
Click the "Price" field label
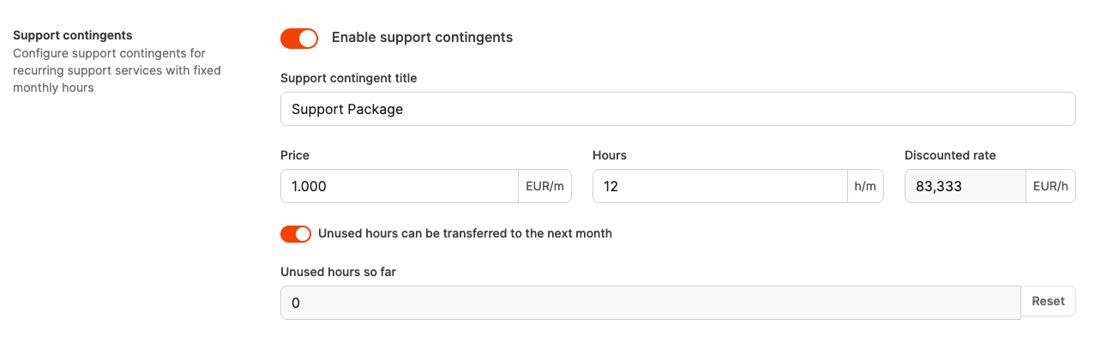pyautogui.click(x=295, y=155)
